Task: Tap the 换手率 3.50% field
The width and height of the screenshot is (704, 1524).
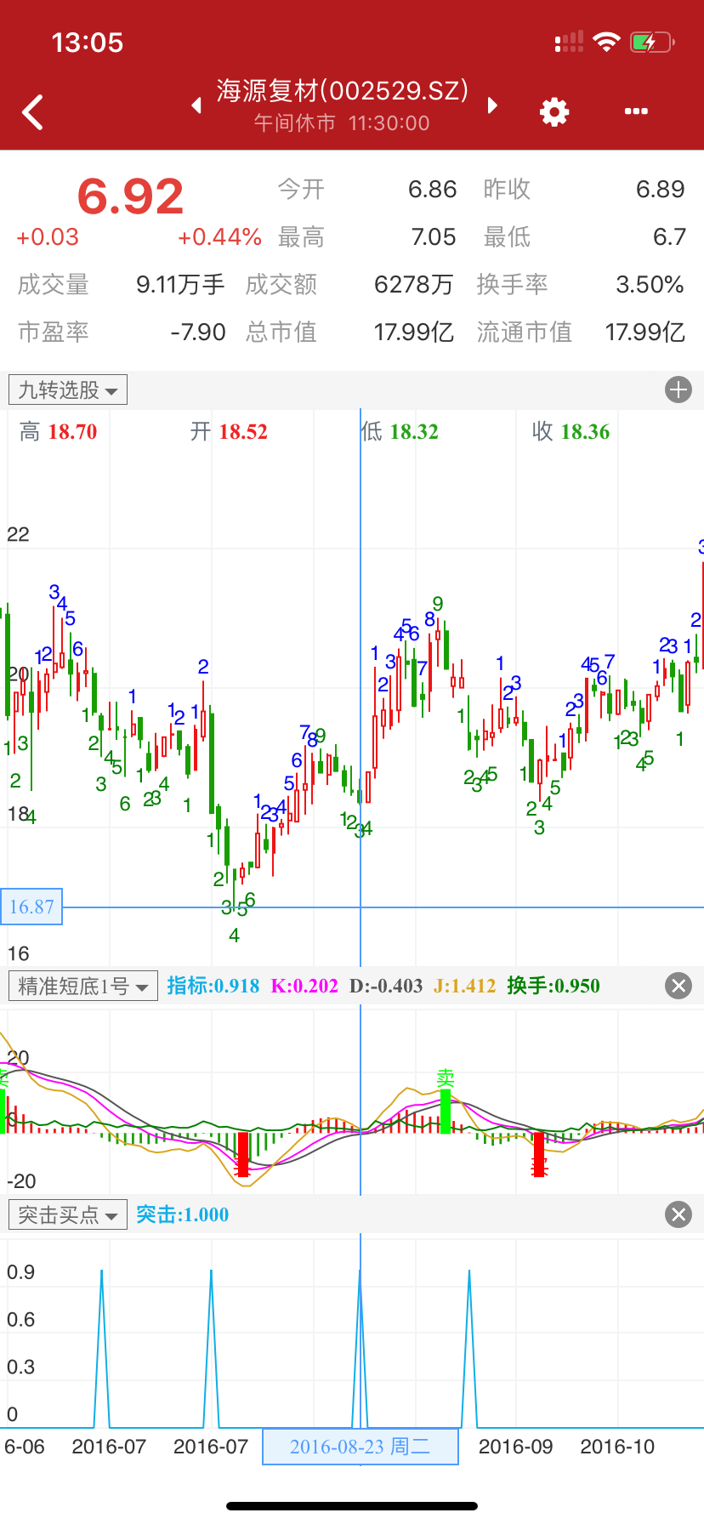Action: [581, 285]
